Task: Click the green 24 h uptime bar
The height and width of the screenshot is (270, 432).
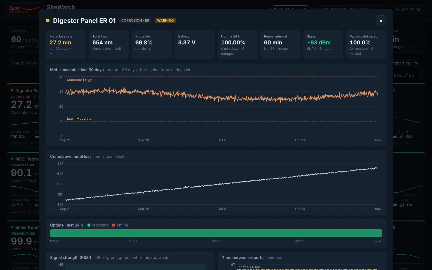Action: pyautogui.click(x=216, y=233)
